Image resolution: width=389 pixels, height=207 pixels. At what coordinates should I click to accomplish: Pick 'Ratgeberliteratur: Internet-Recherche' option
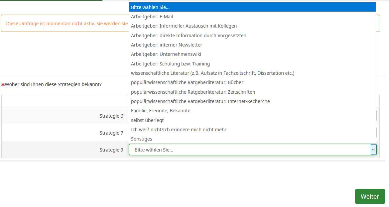pos(200,101)
